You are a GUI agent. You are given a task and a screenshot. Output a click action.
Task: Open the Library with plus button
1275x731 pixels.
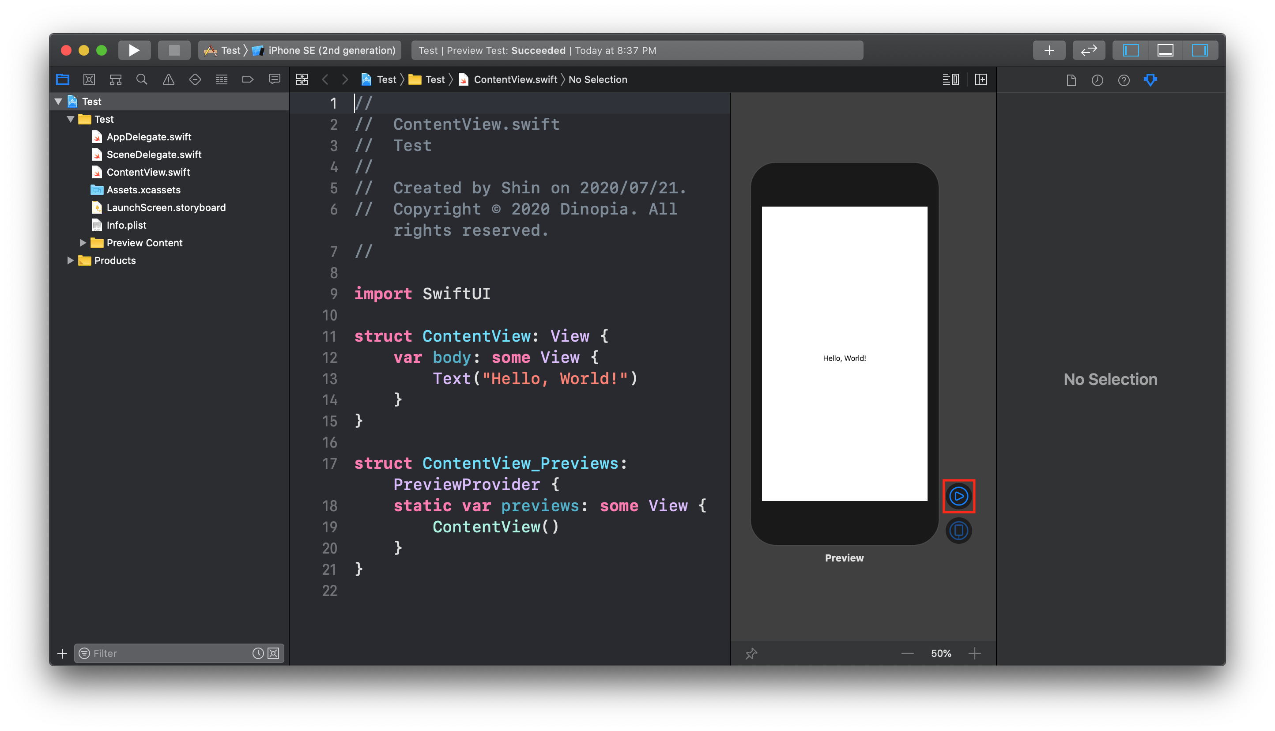[x=1049, y=50]
